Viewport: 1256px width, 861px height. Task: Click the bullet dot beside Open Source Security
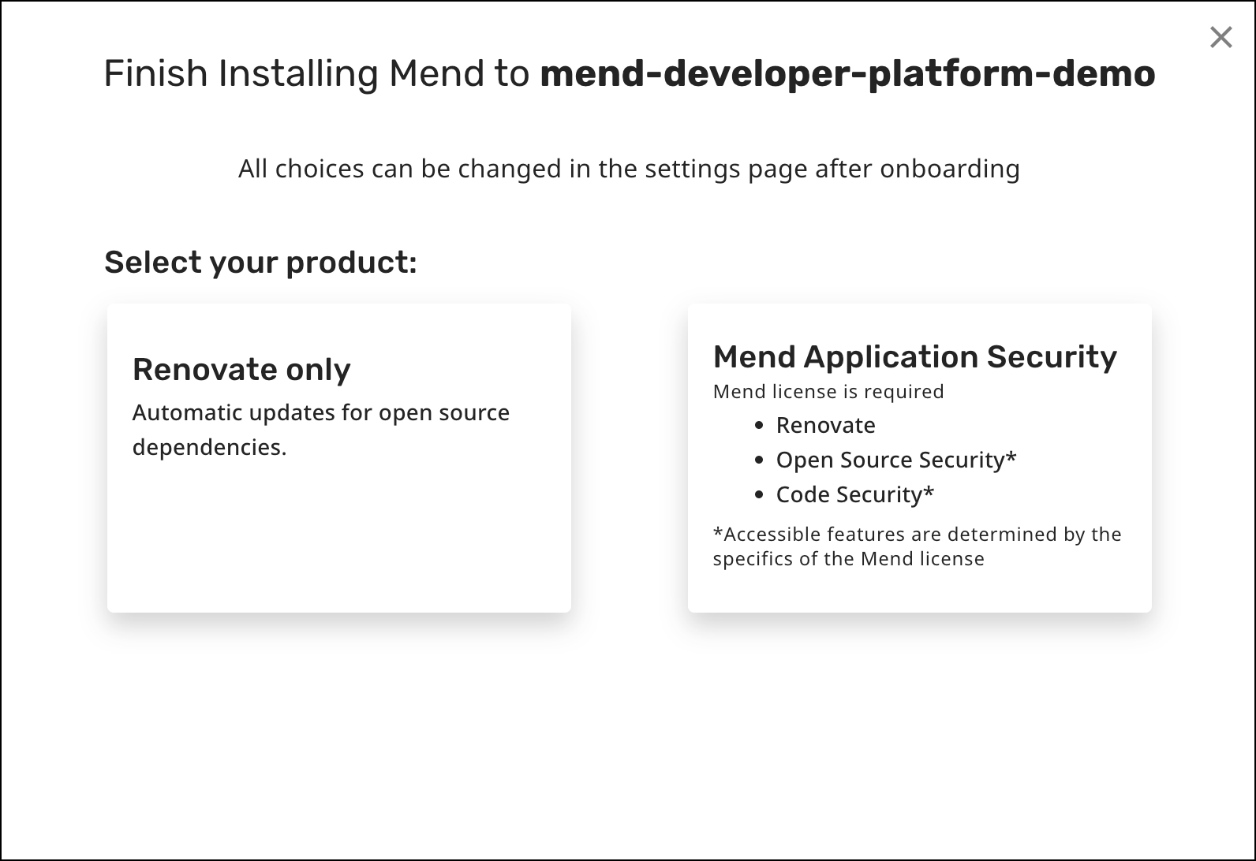tap(759, 460)
